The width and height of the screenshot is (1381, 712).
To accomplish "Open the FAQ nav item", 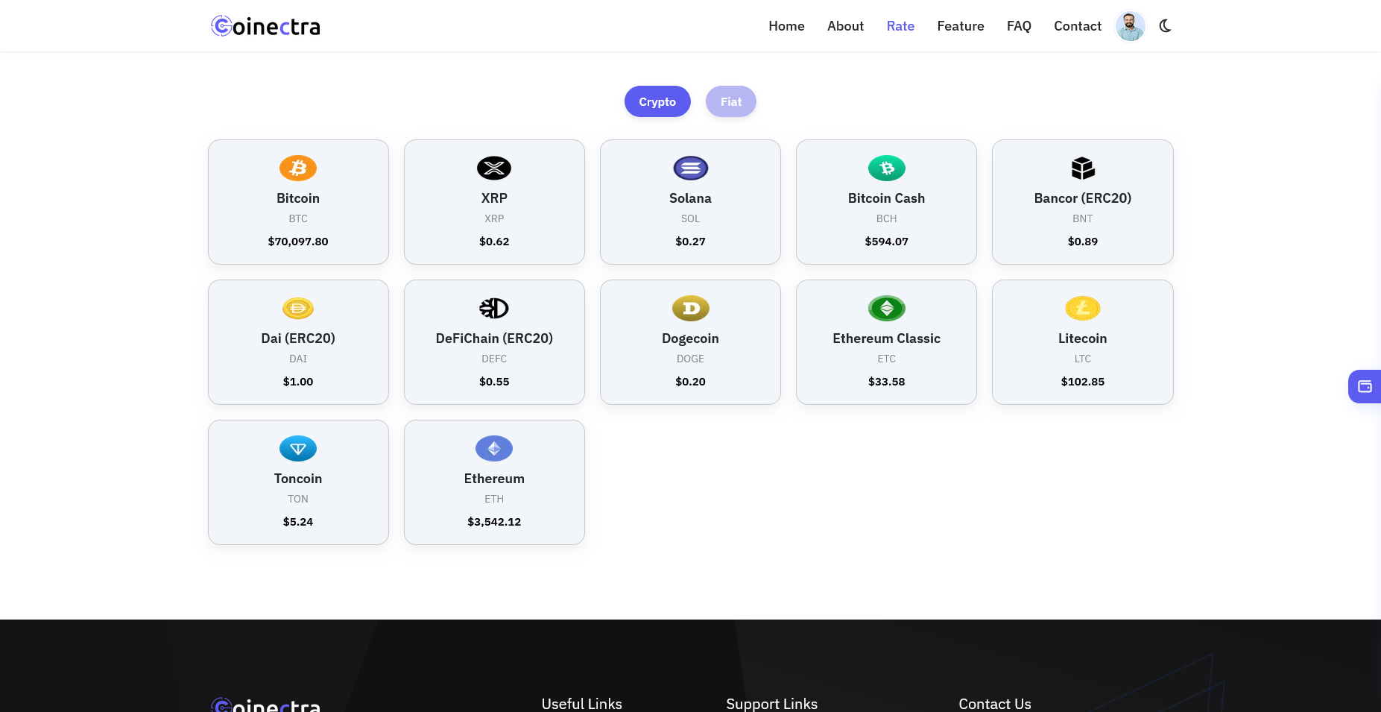I will [1019, 26].
